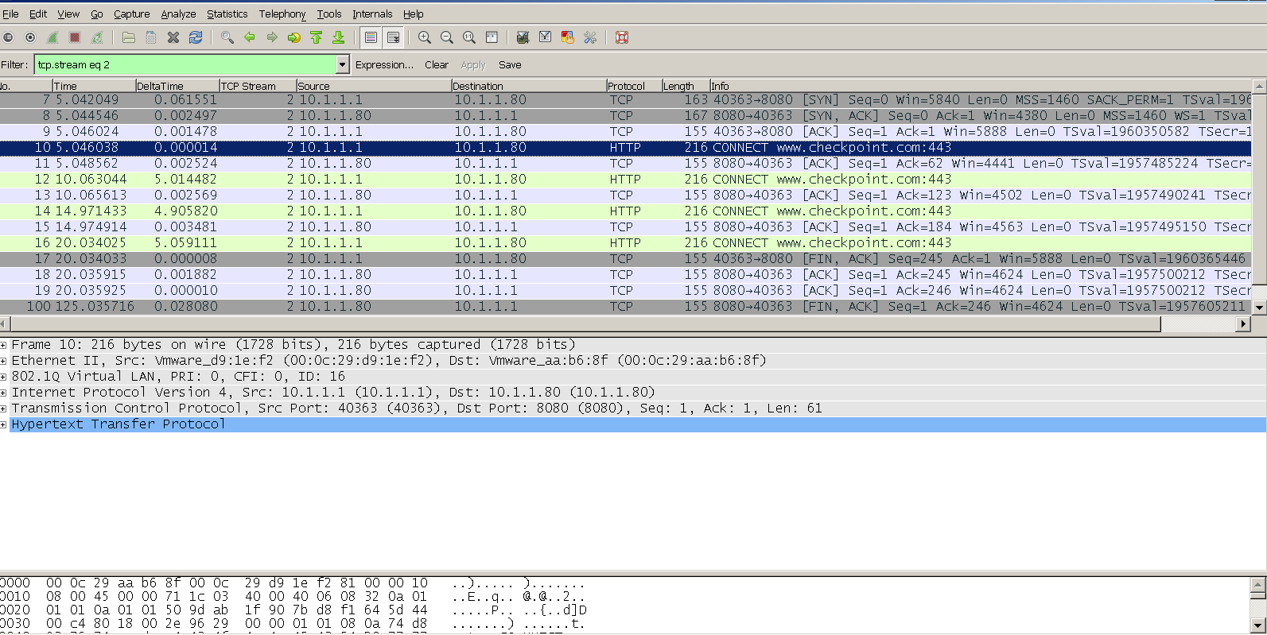
Task: Clear the display filter
Action: [x=436, y=64]
